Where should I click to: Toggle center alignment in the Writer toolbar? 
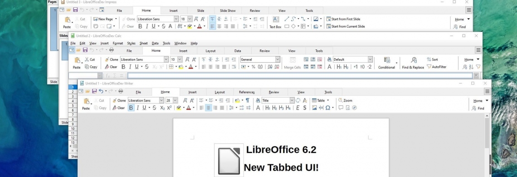click(x=208, y=108)
